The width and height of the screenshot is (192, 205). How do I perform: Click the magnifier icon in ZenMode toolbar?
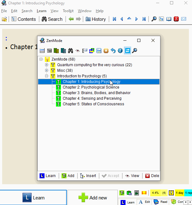134,51
